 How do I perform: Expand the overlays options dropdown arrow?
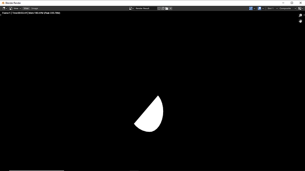263,8
